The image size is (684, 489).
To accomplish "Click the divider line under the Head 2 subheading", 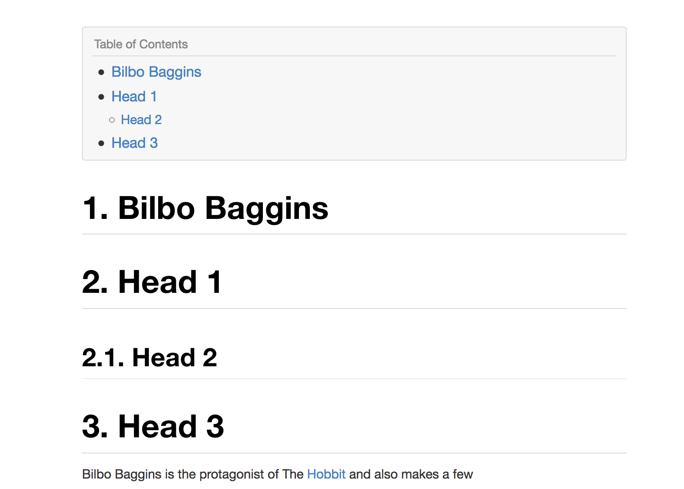I will pyautogui.click(x=354, y=379).
